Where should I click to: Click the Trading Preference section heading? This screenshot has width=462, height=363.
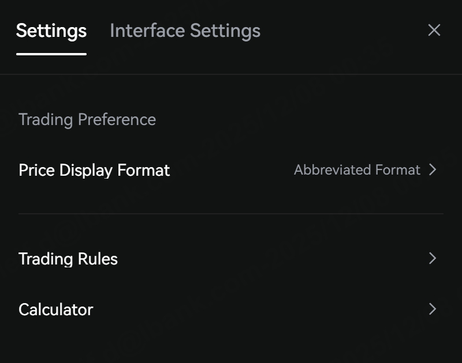(87, 120)
